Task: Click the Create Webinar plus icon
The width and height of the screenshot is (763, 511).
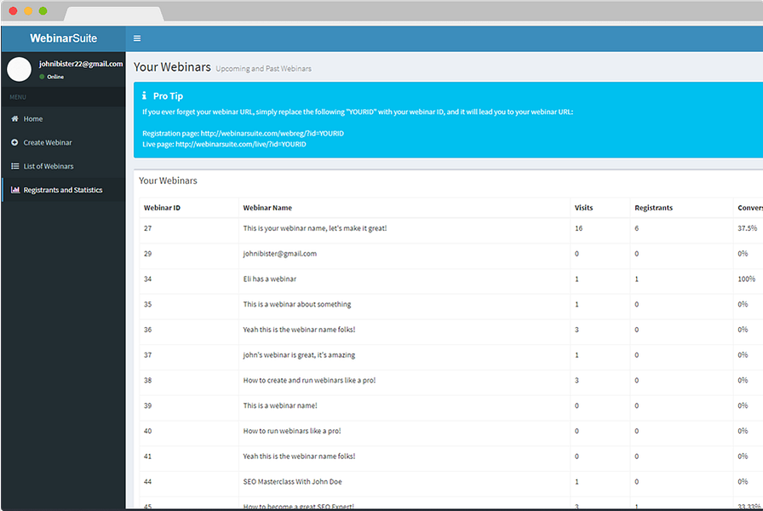Action: pos(14,142)
